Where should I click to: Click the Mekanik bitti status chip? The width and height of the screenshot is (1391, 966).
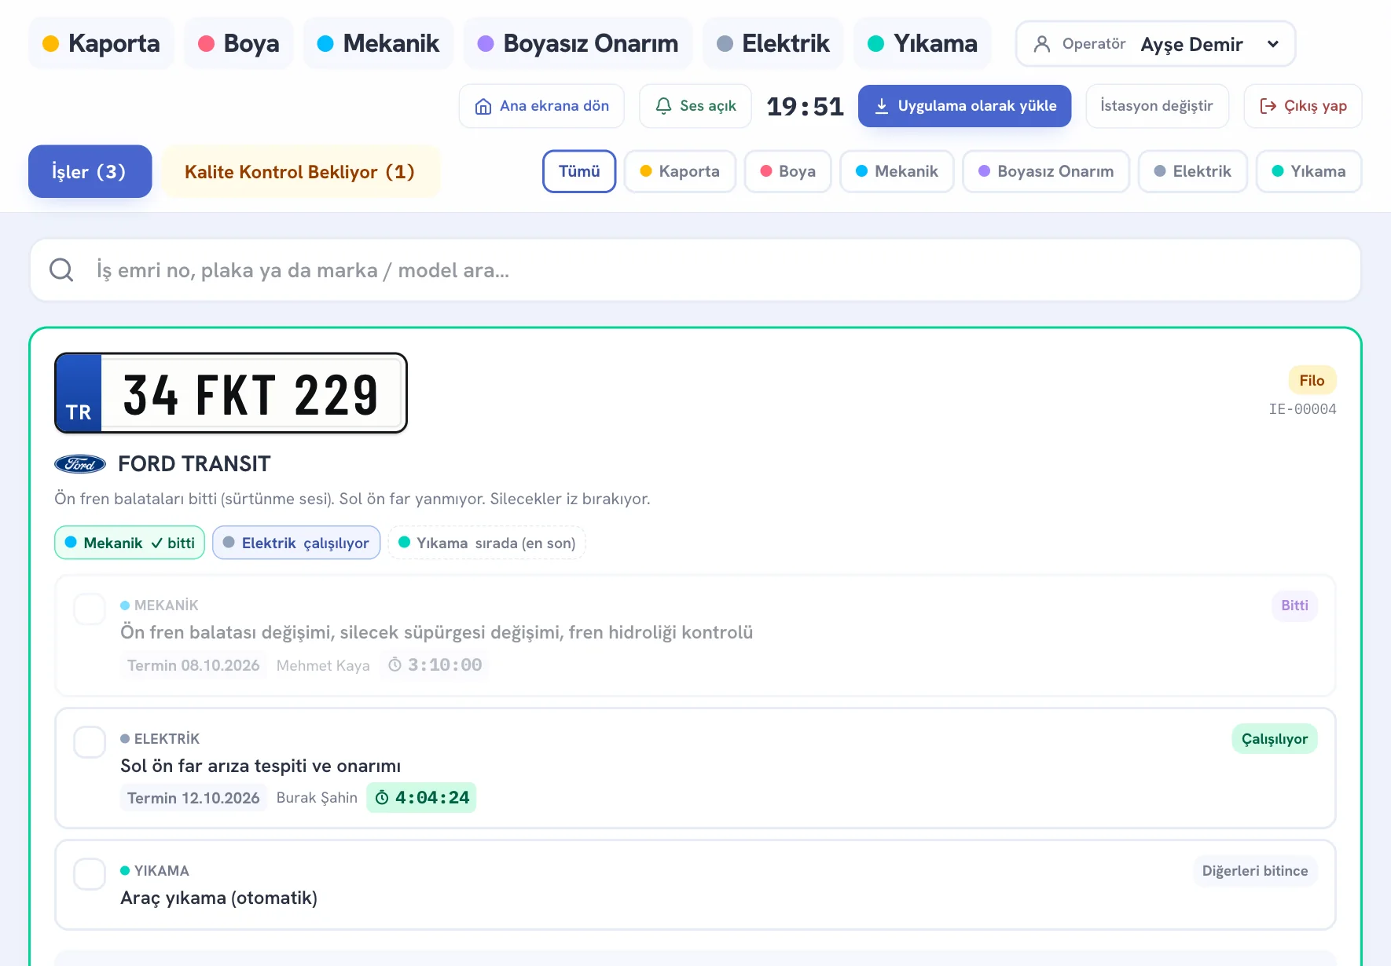(130, 543)
